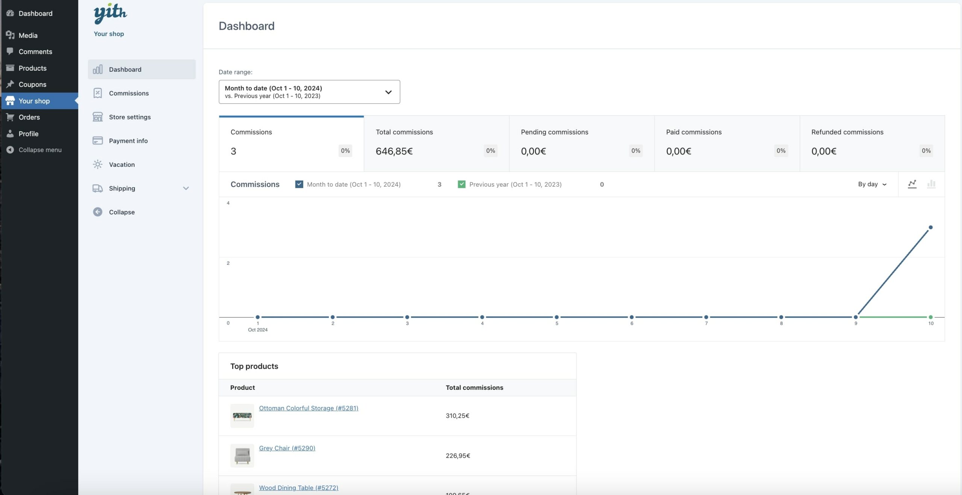Click the chart data point at day 9
Screen dimensions: 962x495
856,317
